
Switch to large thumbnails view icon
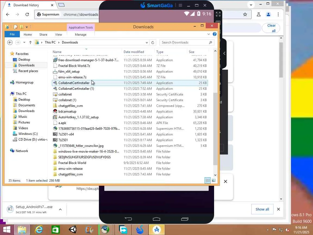214,181
